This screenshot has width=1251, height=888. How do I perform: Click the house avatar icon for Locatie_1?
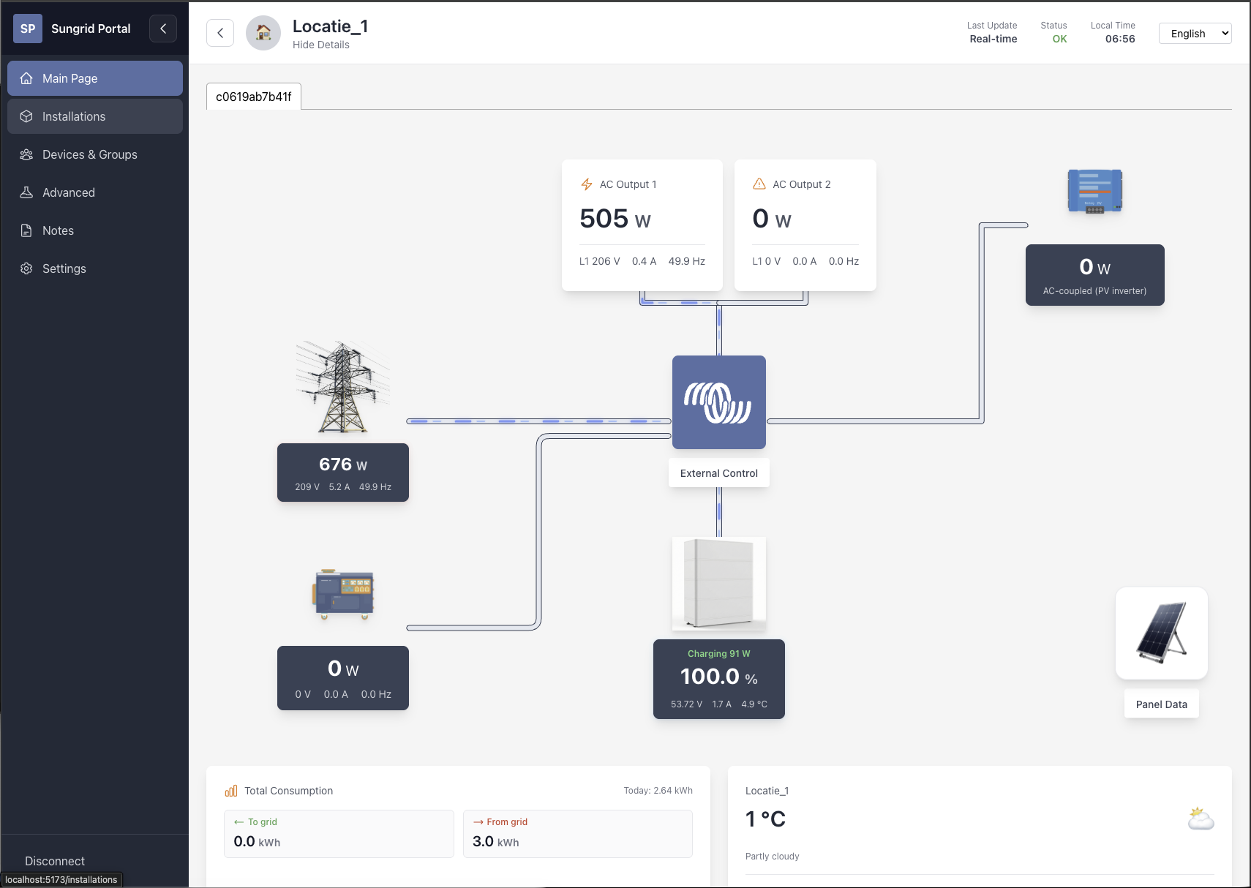pyautogui.click(x=263, y=33)
